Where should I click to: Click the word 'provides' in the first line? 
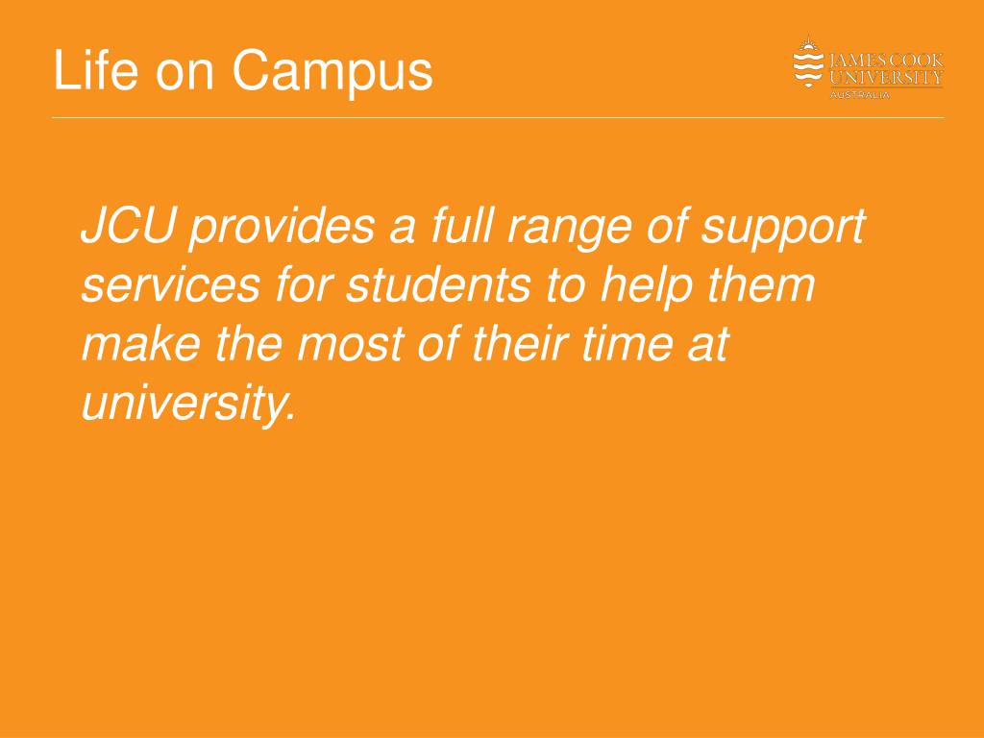(282, 227)
